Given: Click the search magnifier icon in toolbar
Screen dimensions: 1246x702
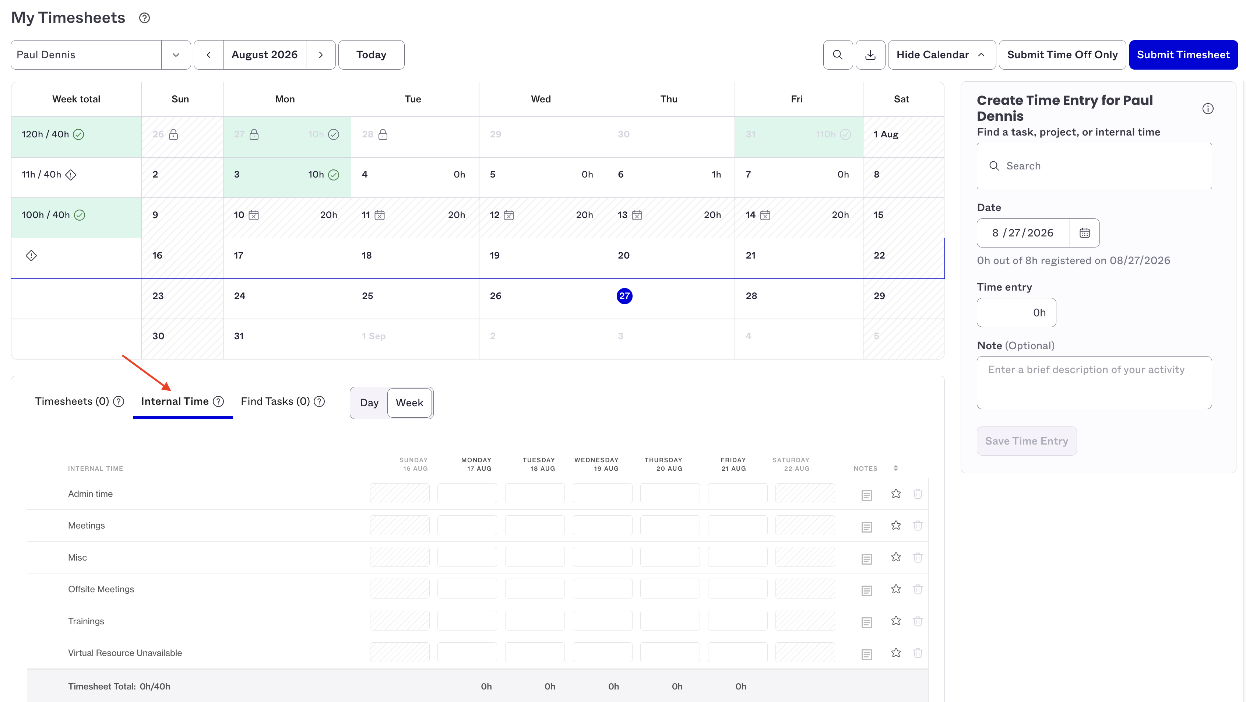Looking at the screenshot, I should click(x=838, y=55).
